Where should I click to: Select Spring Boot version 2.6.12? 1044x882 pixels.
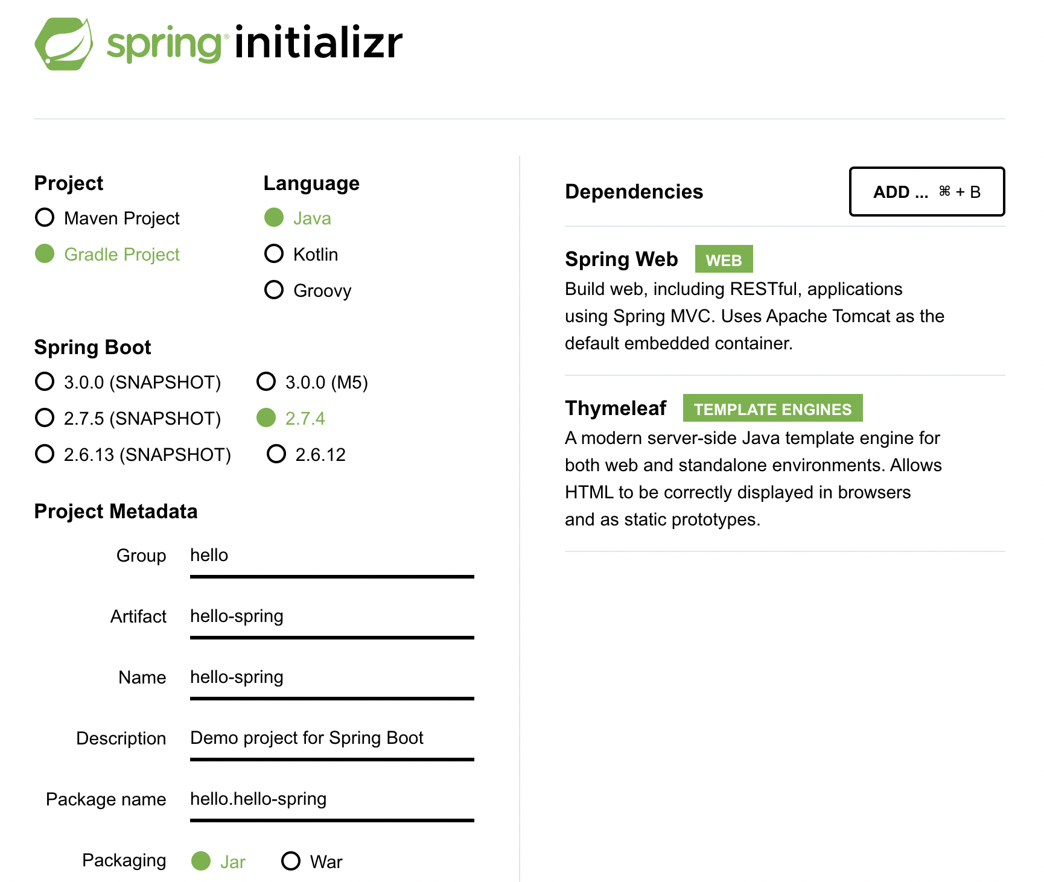point(307,454)
